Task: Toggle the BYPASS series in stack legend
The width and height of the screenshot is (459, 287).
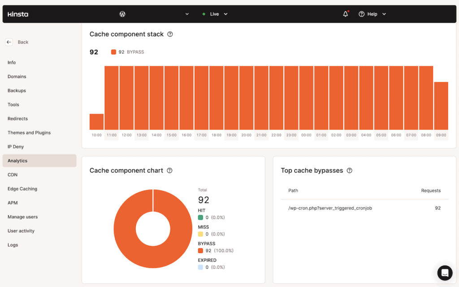Action: pyautogui.click(x=128, y=52)
